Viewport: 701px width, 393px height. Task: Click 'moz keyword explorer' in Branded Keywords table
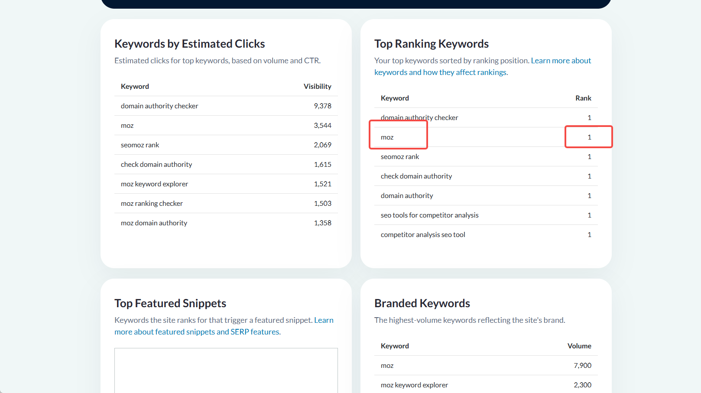coord(414,385)
